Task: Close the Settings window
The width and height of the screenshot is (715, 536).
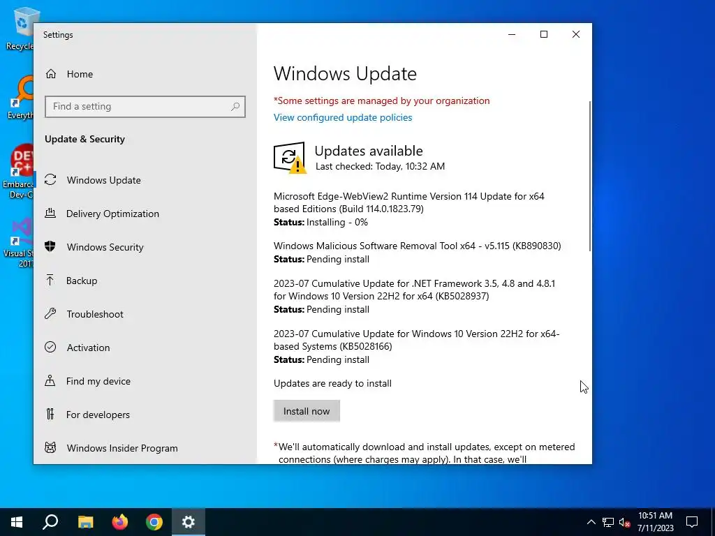Action: 576,35
